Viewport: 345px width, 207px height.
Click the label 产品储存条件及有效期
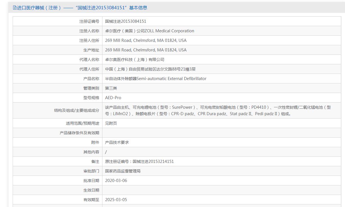coord(79,133)
